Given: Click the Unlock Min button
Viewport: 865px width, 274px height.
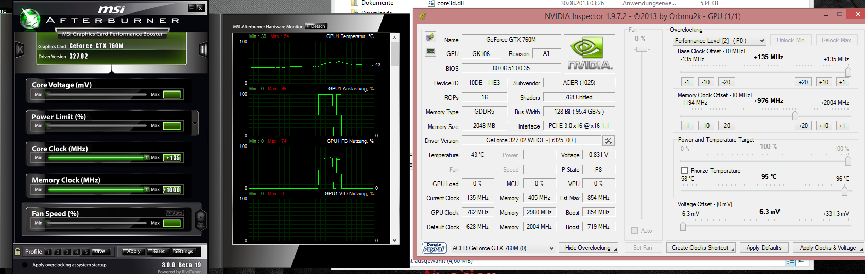Looking at the screenshot, I should (x=790, y=40).
